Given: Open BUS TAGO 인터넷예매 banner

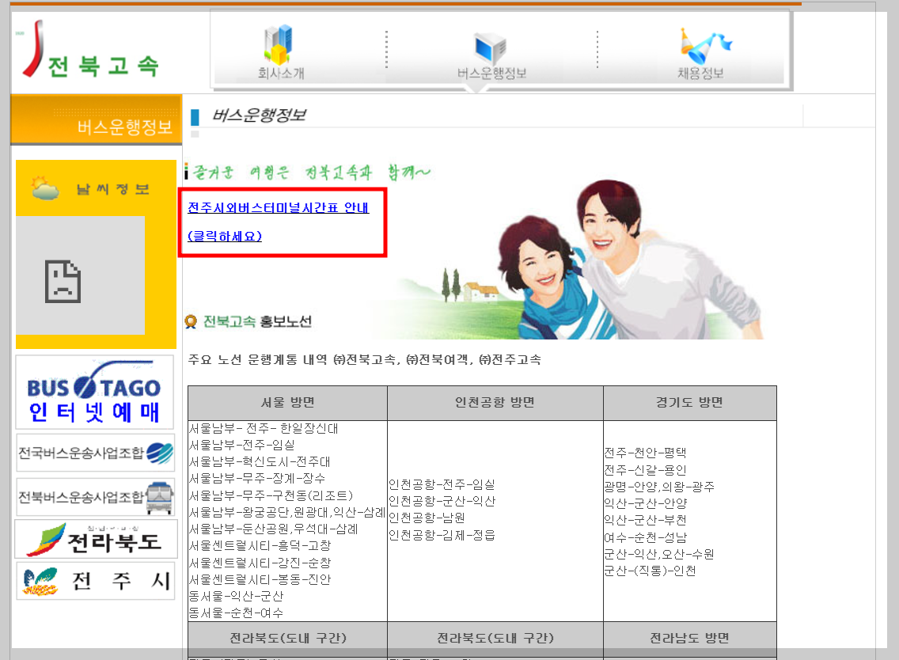Looking at the screenshot, I should (x=95, y=393).
